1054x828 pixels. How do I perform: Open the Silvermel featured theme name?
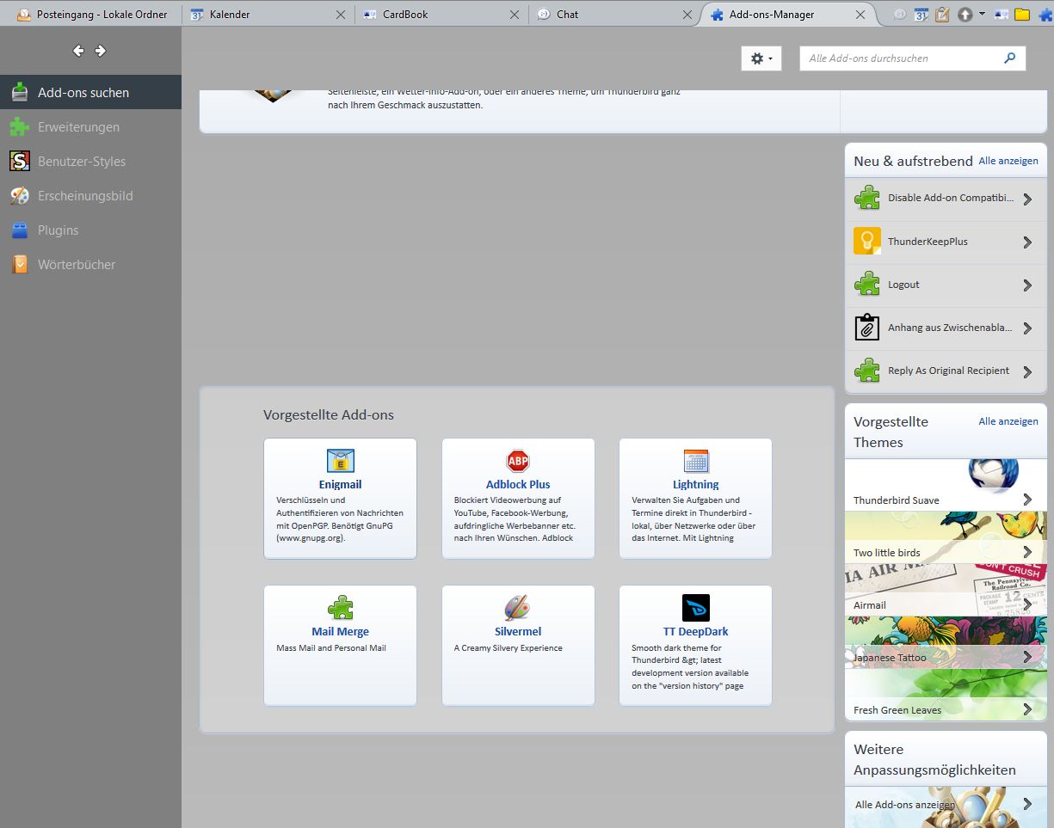pyautogui.click(x=518, y=631)
